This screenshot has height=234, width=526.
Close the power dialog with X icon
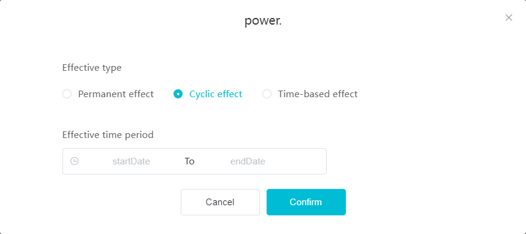coord(509,18)
